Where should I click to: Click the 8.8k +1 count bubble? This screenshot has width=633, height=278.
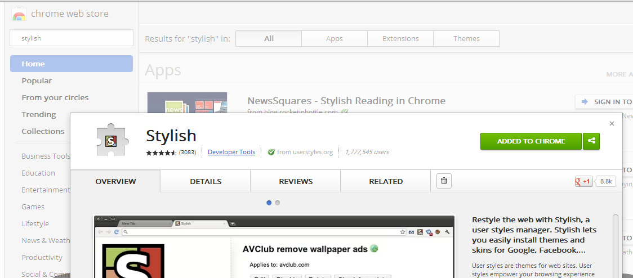click(606, 182)
